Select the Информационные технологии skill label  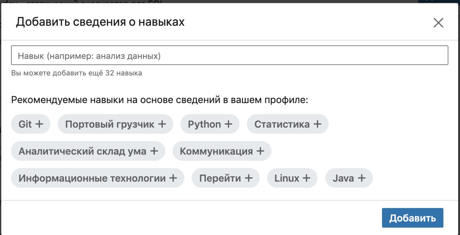click(92, 178)
